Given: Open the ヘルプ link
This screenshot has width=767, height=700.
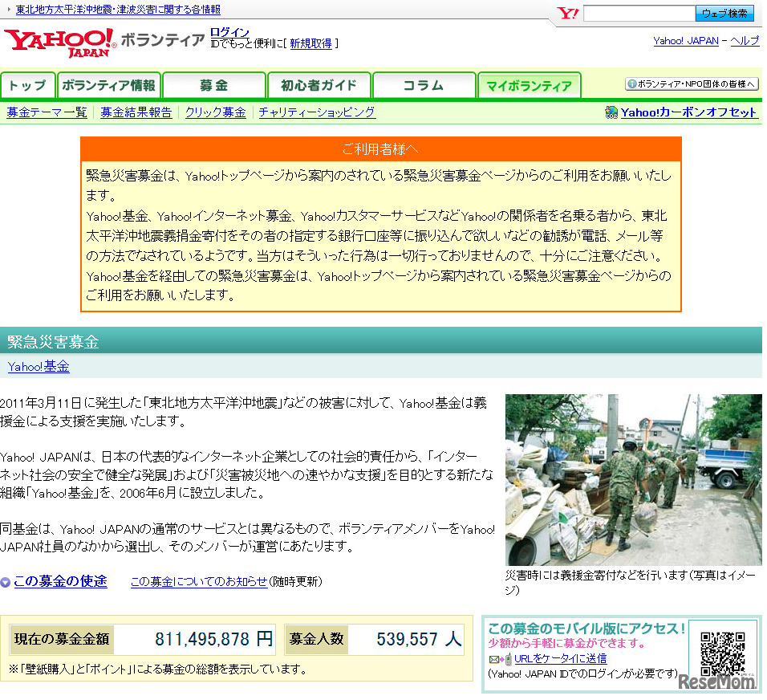Looking at the screenshot, I should (745, 41).
